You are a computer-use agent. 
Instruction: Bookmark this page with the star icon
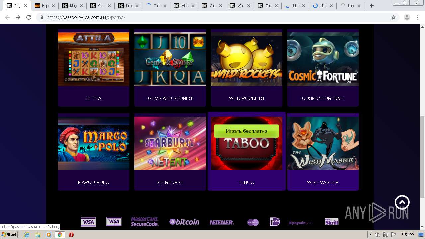pos(394,17)
